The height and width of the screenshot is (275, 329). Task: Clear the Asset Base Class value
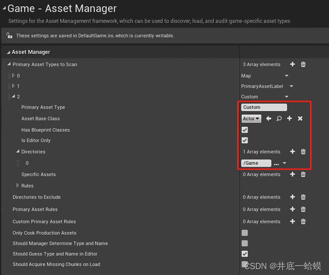click(300, 119)
